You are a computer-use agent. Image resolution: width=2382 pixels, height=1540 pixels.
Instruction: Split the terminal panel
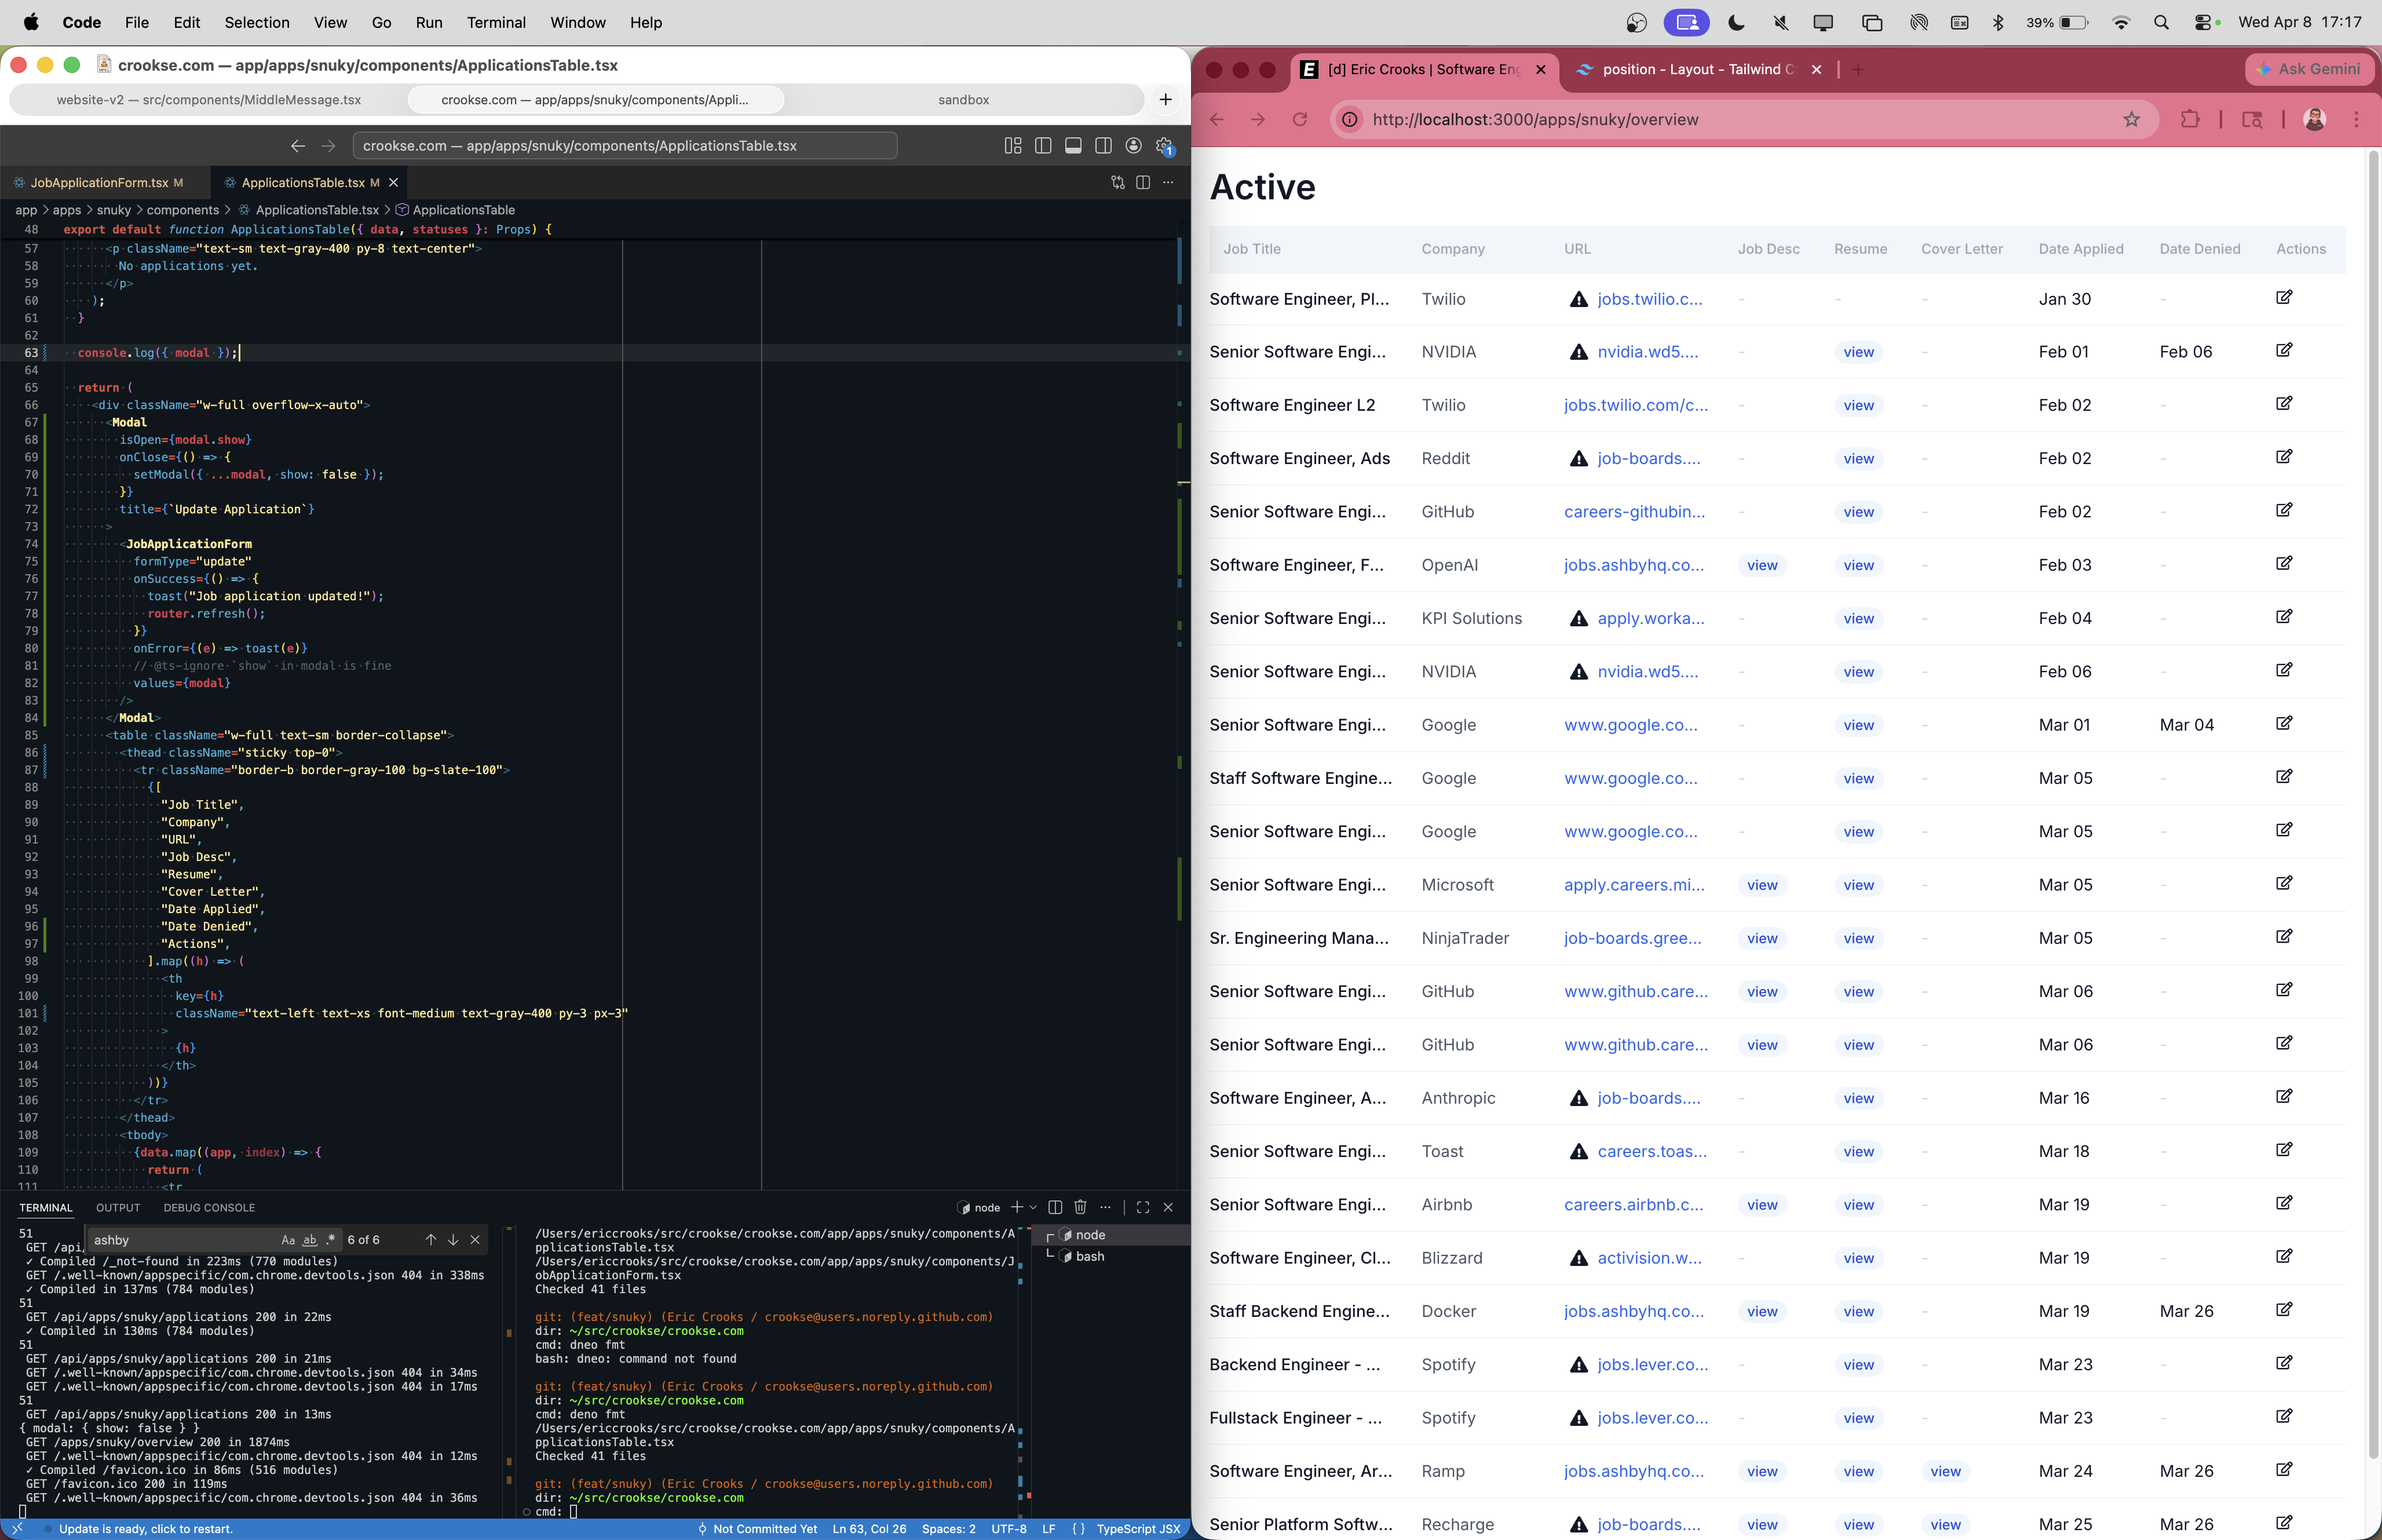tap(1054, 1207)
